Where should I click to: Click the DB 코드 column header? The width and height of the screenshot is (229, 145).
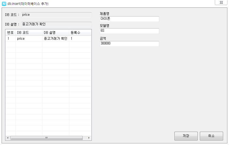click(29, 33)
